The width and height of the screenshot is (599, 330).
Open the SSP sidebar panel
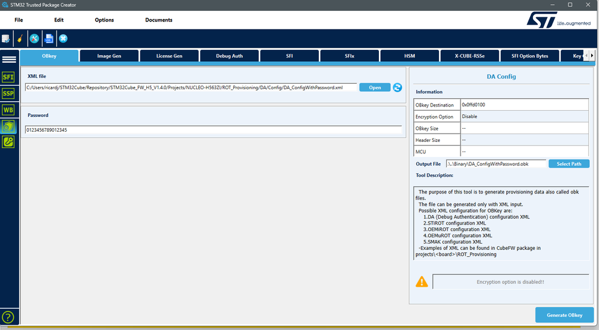point(8,93)
